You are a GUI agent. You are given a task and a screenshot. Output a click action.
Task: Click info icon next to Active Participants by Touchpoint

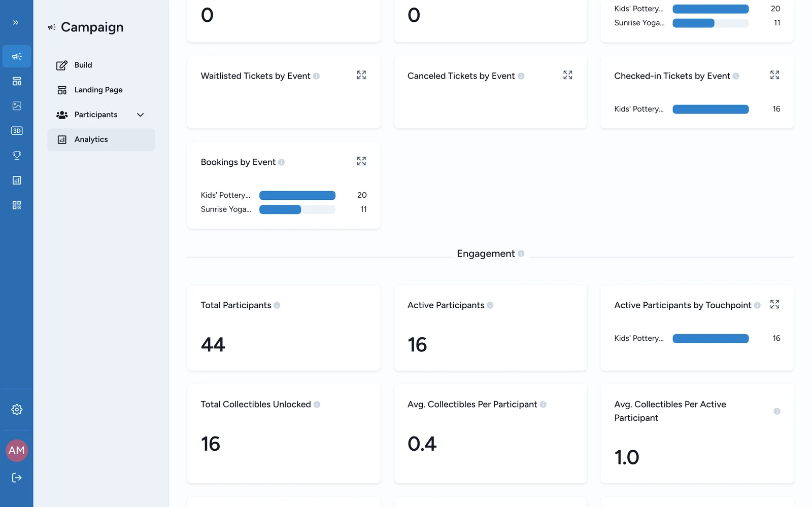point(757,305)
